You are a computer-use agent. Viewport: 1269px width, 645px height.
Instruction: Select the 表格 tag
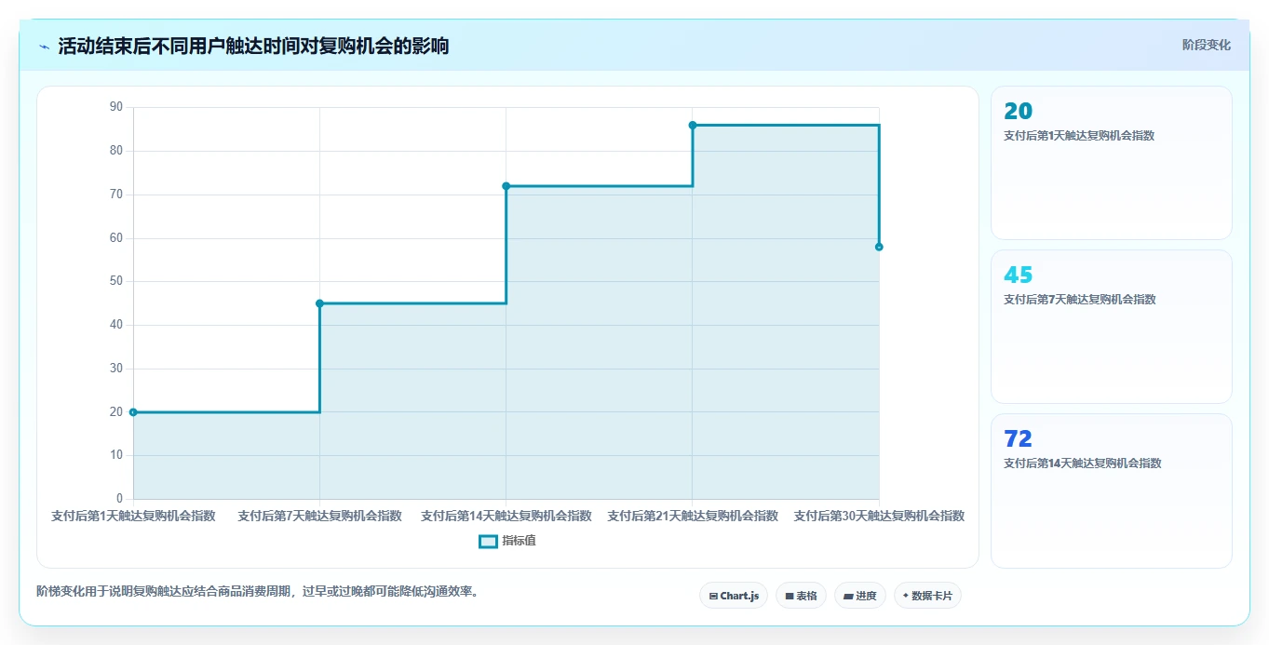coord(801,596)
